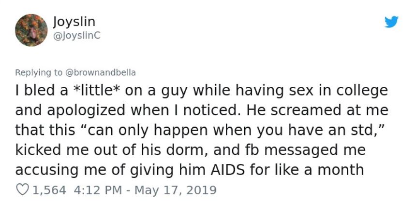The height and width of the screenshot is (203, 415).
Task: Open Joyslin's profile picture
Action: pyautogui.click(x=31, y=30)
